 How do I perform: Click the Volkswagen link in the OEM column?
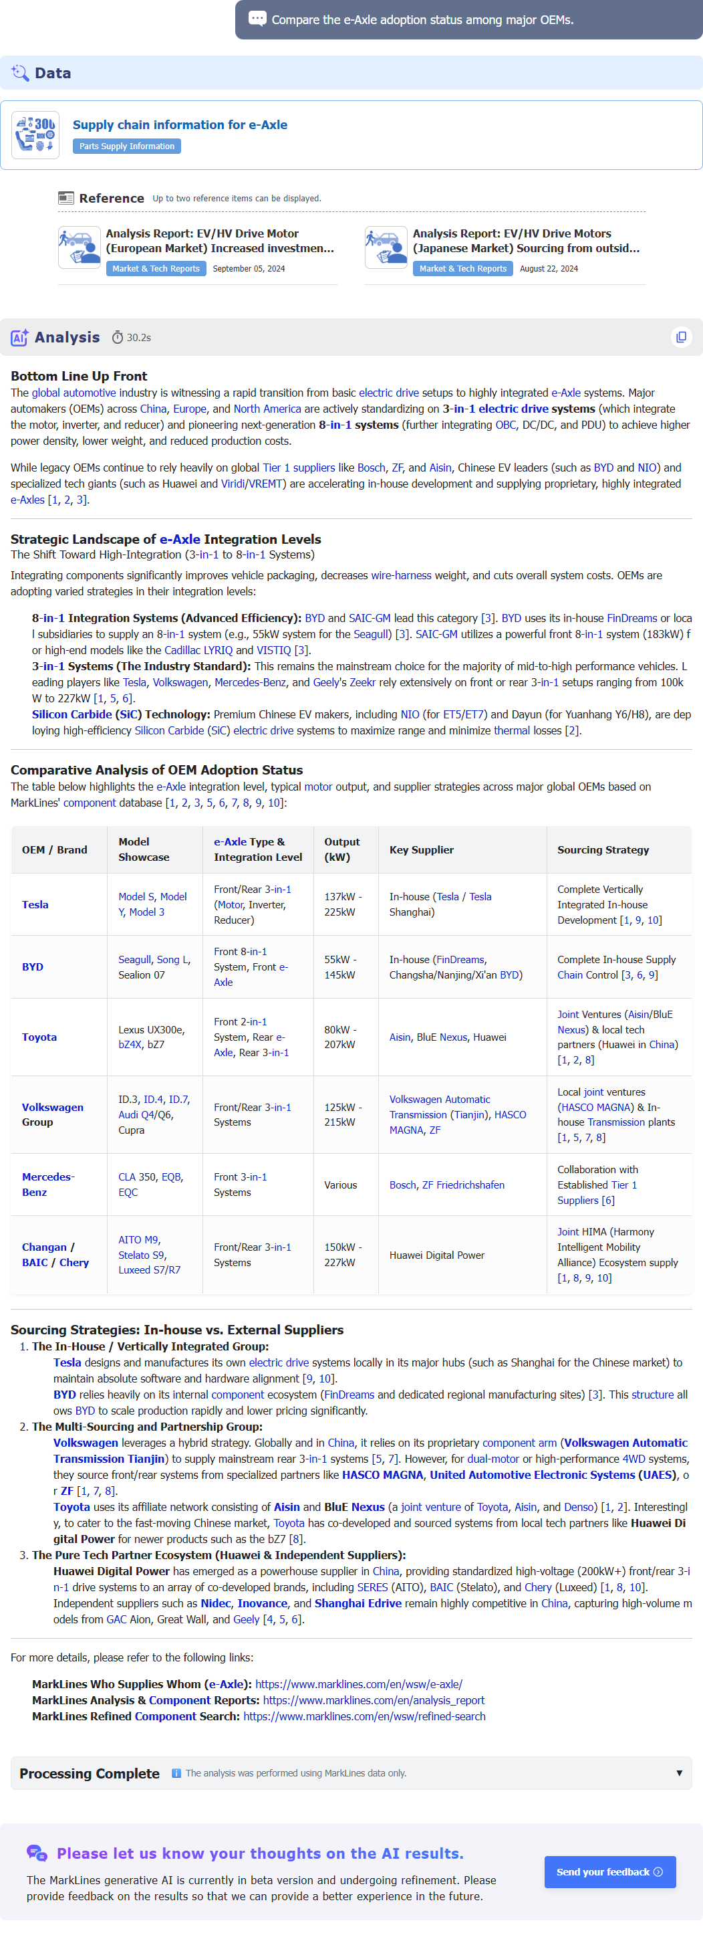pyautogui.click(x=53, y=1107)
